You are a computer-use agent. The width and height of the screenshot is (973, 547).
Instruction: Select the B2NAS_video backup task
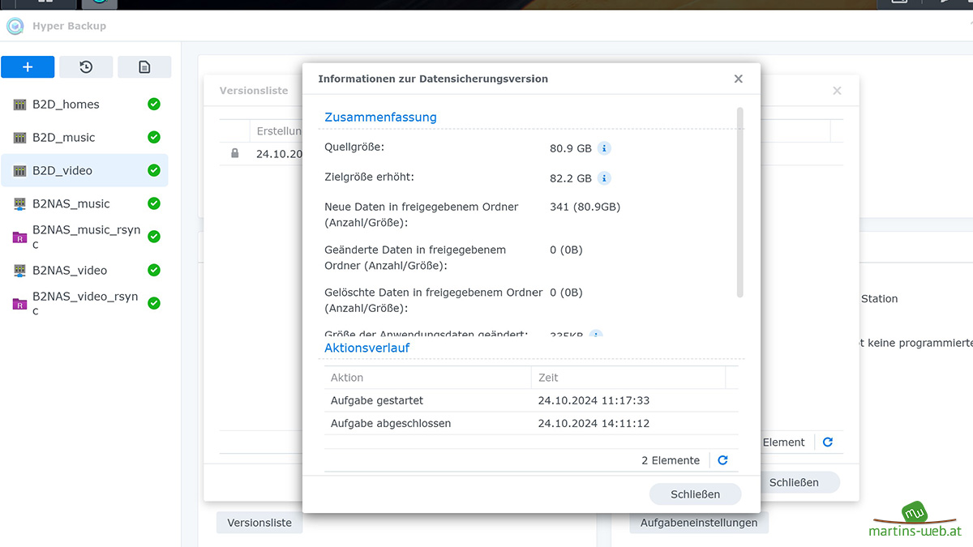click(x=84, y=271)
